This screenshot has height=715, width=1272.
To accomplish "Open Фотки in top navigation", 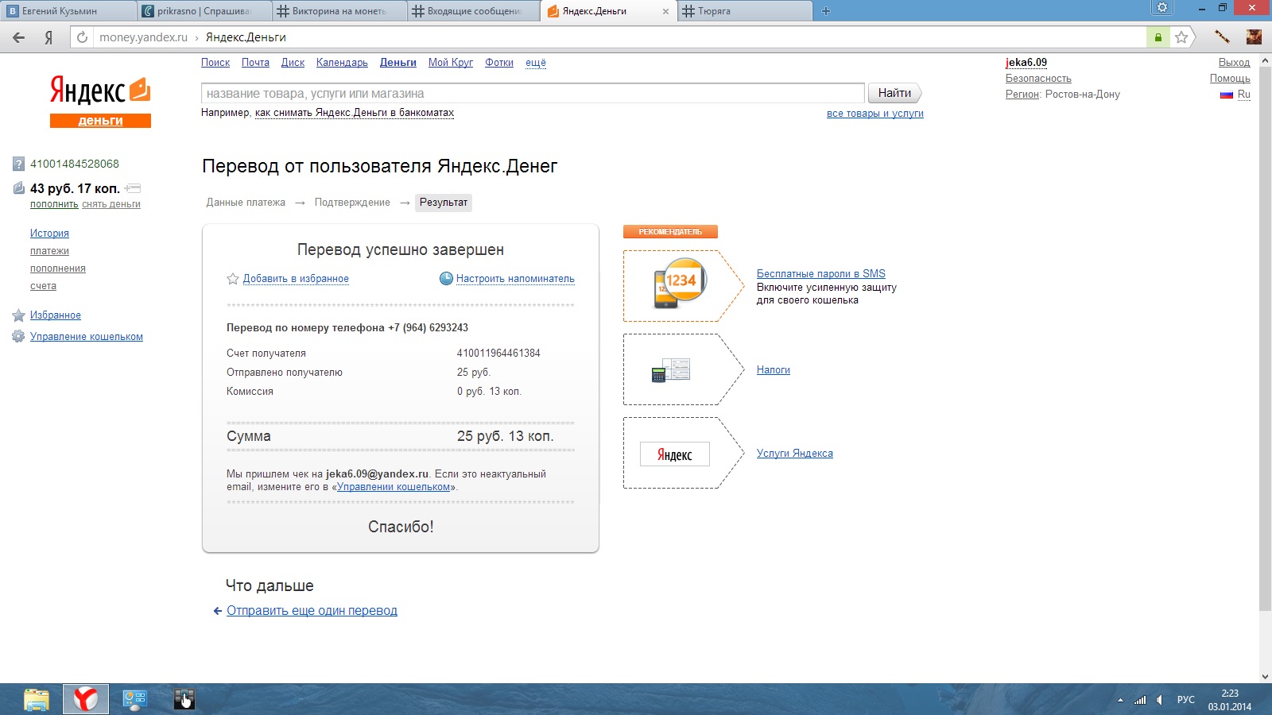I will click(x=499, y=63).
